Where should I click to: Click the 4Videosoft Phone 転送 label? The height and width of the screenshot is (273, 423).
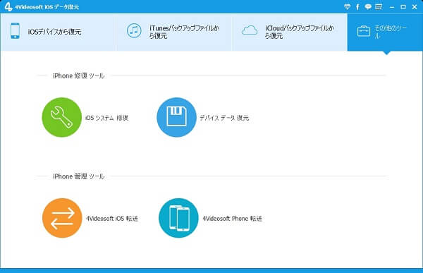pos(233,219)
